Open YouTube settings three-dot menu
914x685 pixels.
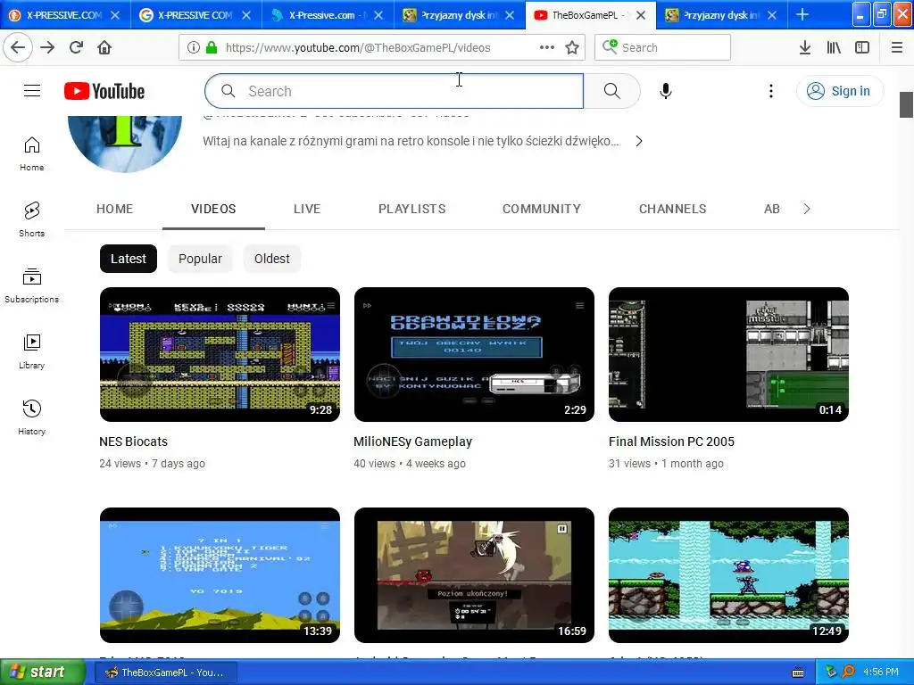770,91
